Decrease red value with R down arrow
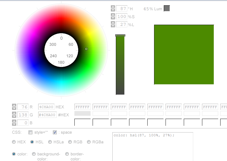The width and height of the screenshot is (227, 161). pos(14,108)
